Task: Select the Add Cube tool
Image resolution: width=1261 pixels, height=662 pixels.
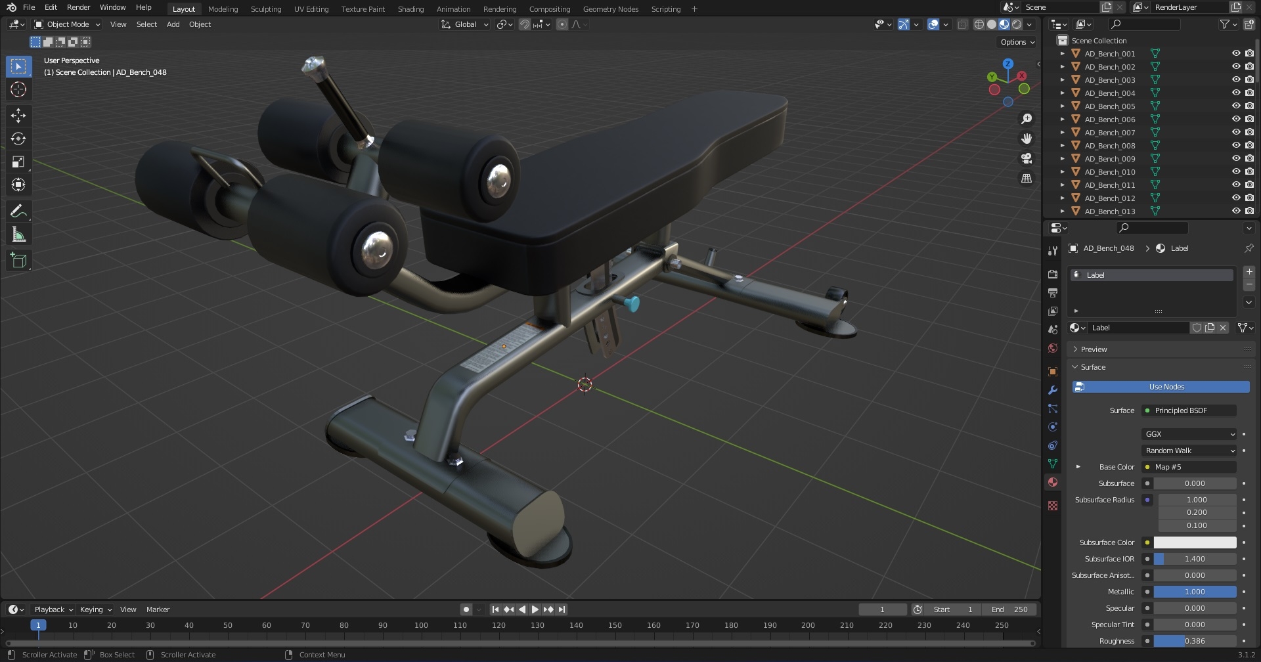Action: coord(18,261)
